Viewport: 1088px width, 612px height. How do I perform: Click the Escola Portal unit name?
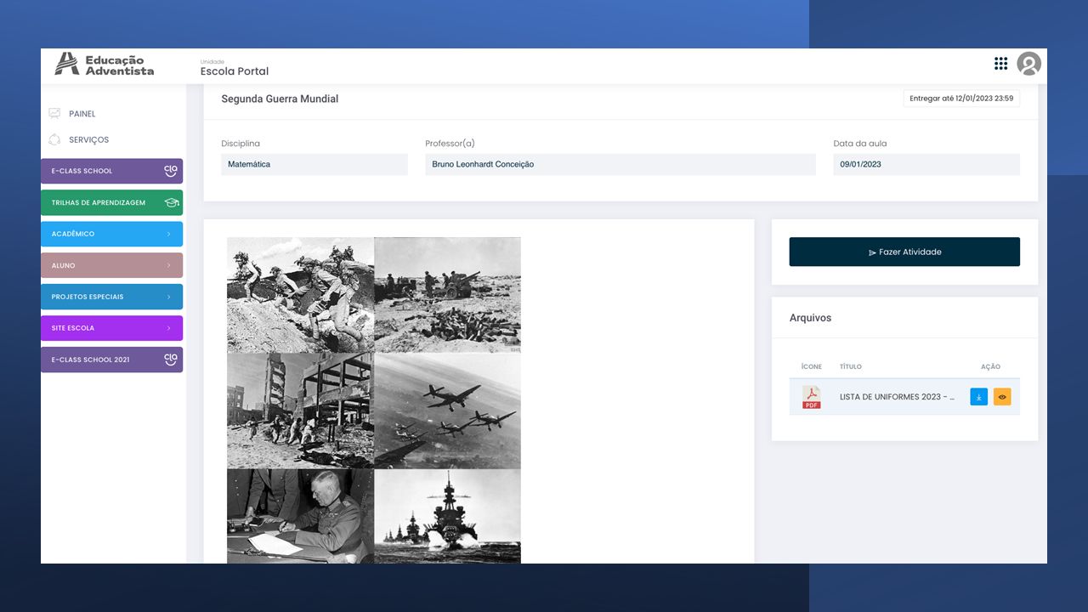(x=235, y=71)
